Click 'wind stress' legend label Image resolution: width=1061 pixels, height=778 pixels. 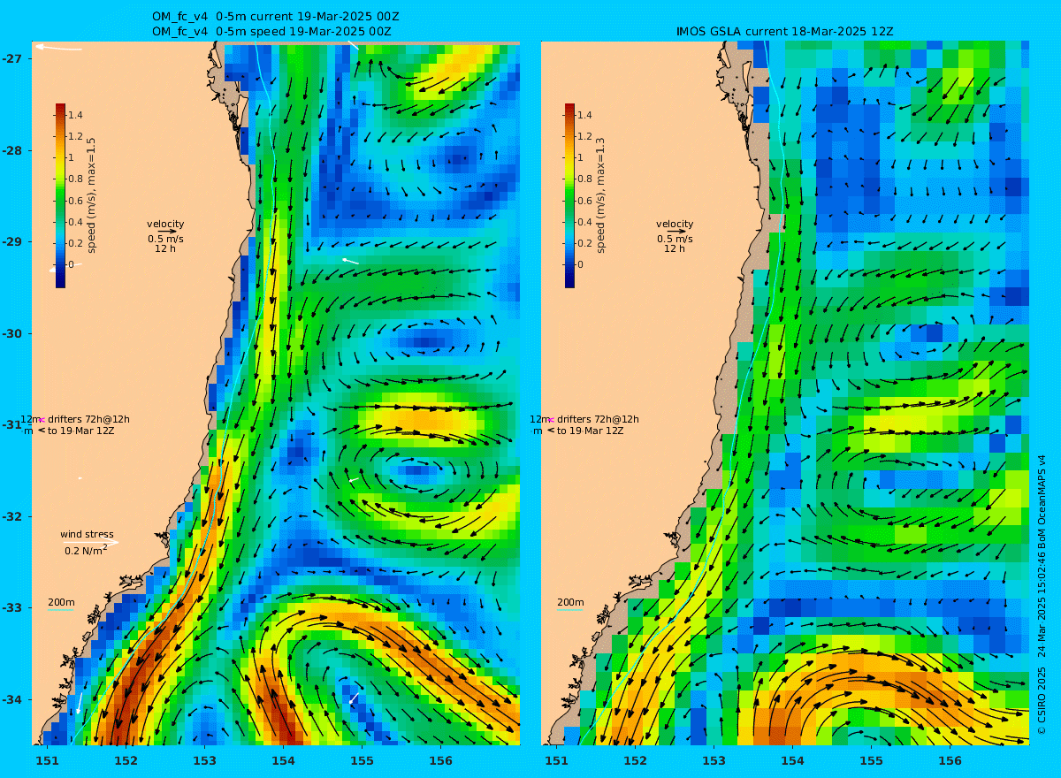pos(87,534)
